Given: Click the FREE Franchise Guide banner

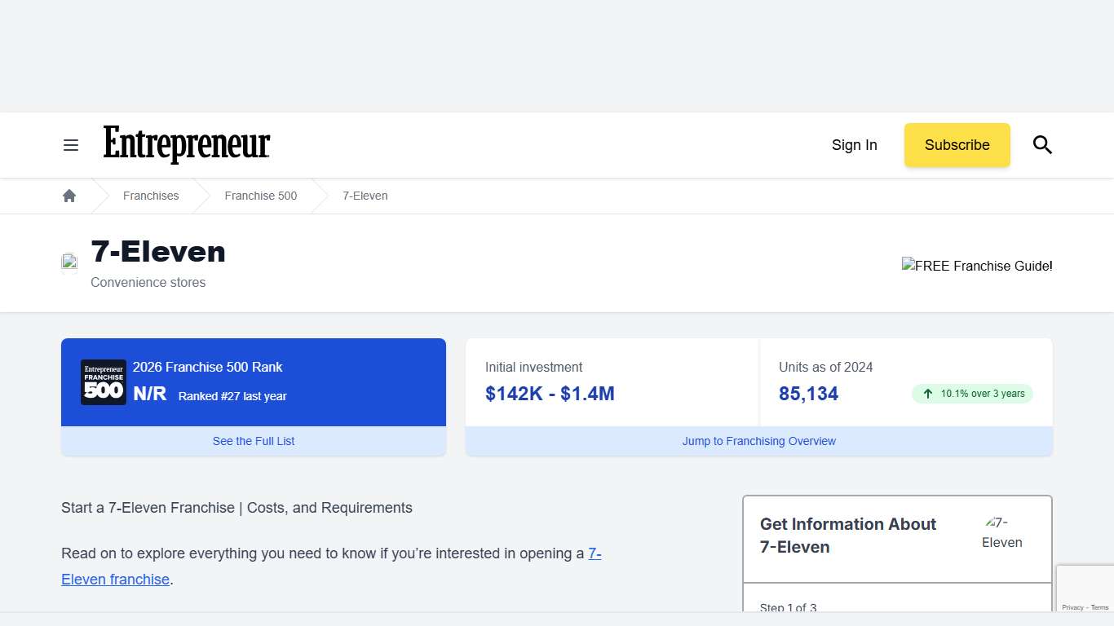Looking at the screenshot, I should pyautogui.click(x=976, y=266).
